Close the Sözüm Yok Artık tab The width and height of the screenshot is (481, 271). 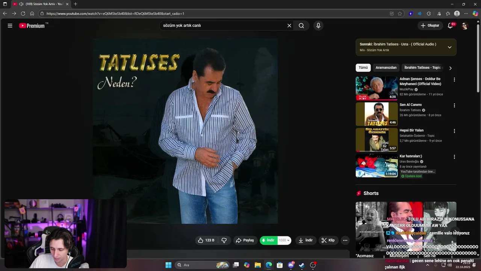pos(67,4)
